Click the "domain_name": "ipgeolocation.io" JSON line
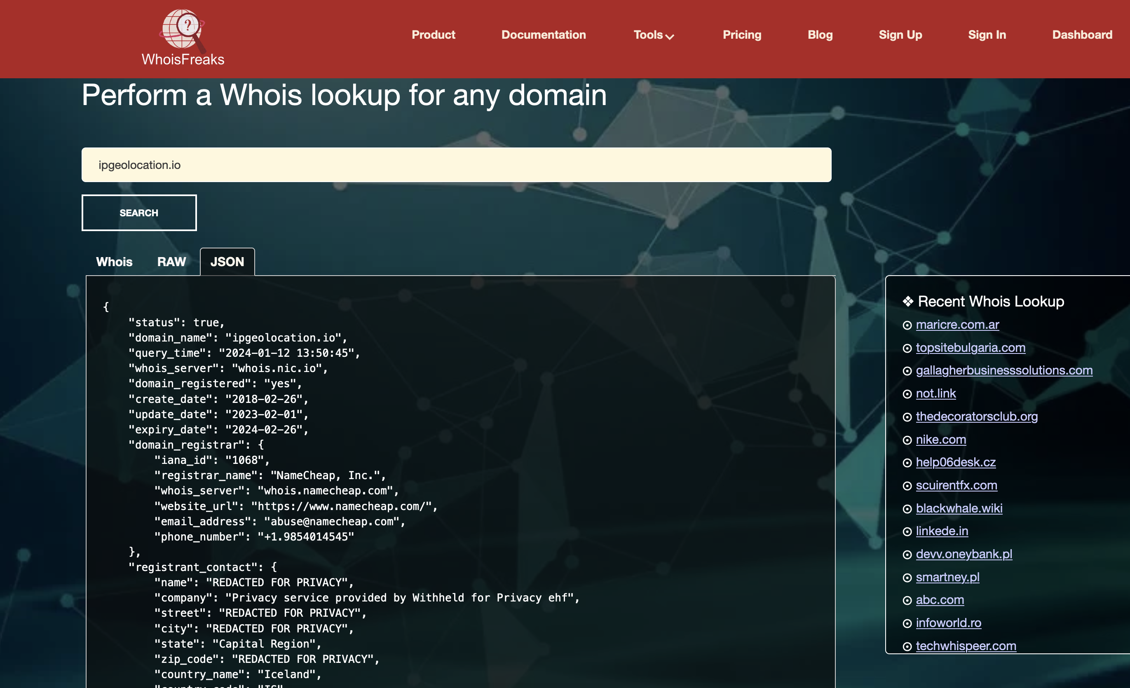1130x688 pixels. [x=238, y=338]
